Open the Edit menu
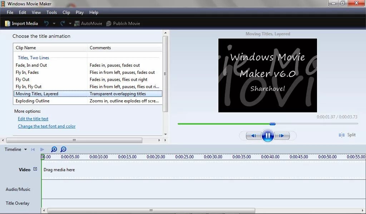The width and height of the screenshot is (366, 214). pyautogui.click(x=23, y=12)
